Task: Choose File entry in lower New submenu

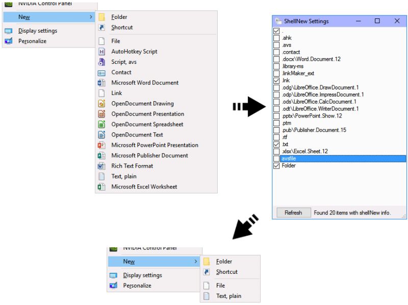Action: [x=231, y=286]
